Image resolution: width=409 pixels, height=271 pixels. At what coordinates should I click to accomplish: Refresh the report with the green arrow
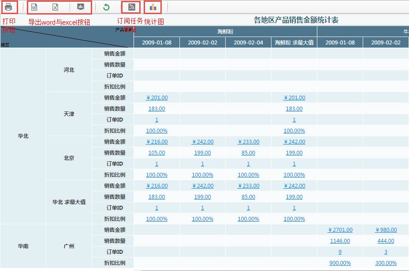(106, 7)
